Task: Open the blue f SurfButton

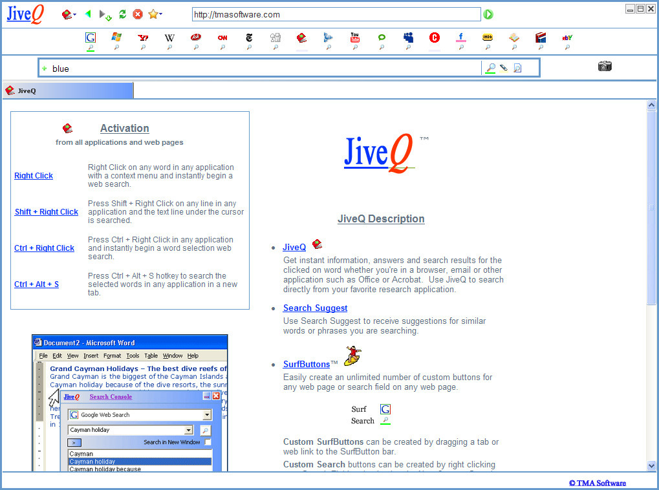Action: click(461, 37)
